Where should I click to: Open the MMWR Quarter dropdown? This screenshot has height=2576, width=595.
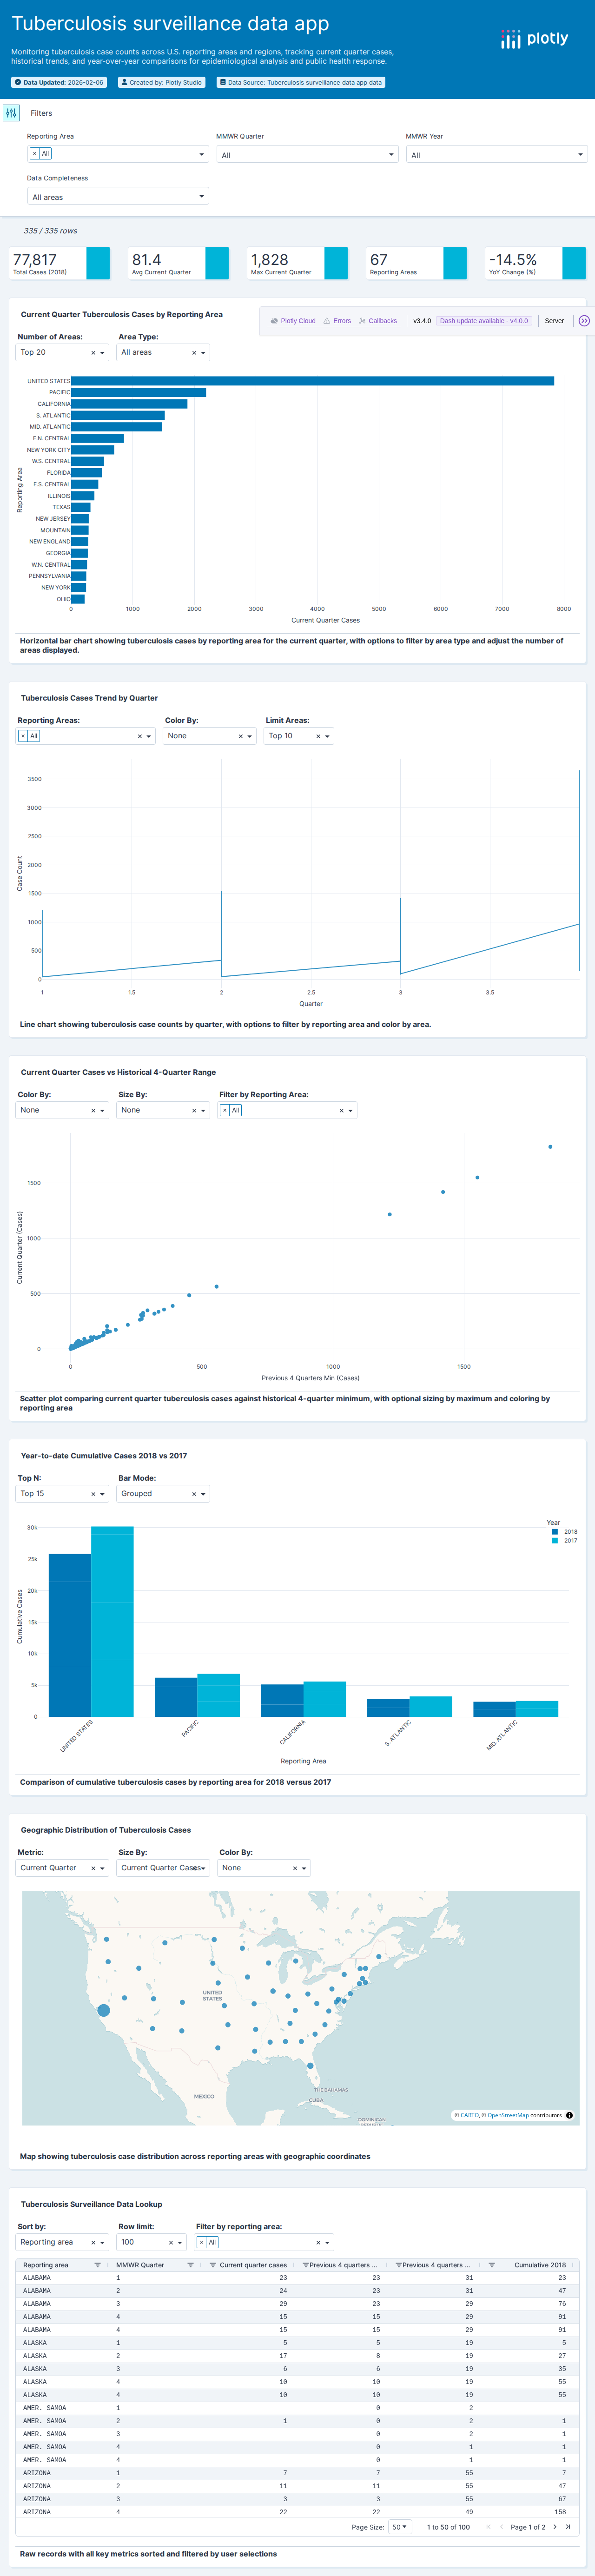(307, 155)
